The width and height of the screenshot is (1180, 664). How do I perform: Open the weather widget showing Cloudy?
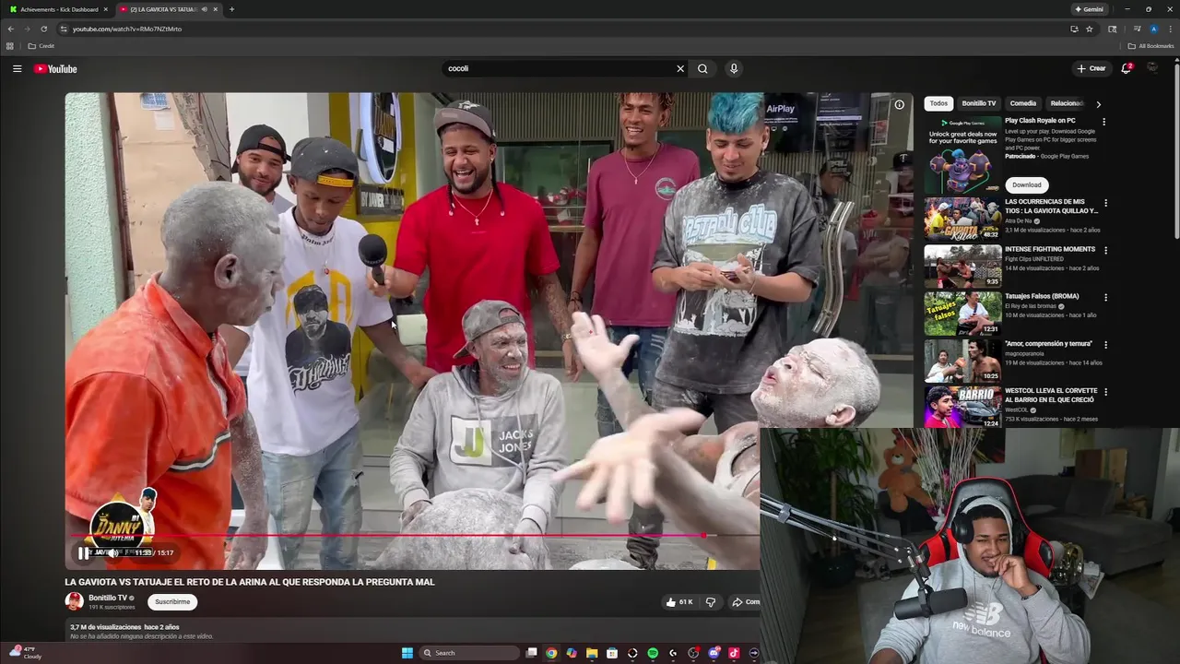click(25, 653)
